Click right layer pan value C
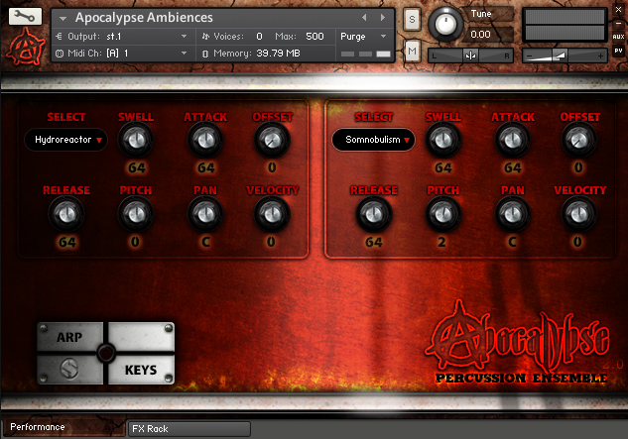This screenshot has height=439, width=628. [512, 242]
